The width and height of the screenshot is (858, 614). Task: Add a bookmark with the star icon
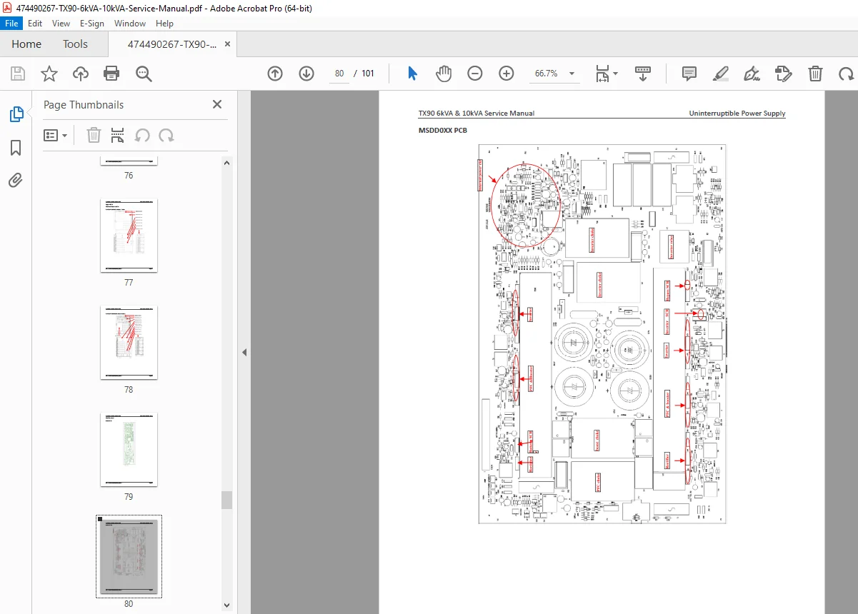(49, 74)
